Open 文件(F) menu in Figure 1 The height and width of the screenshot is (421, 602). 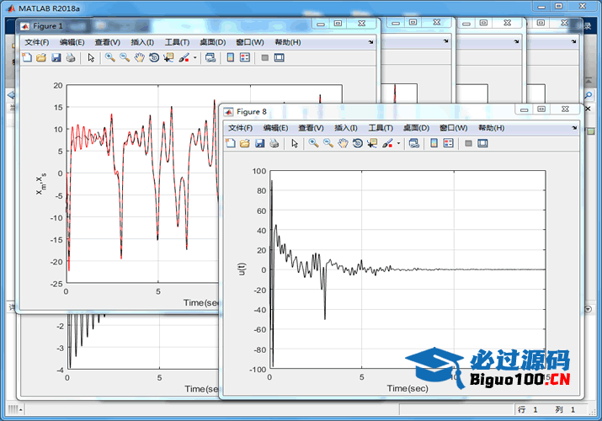37,42
